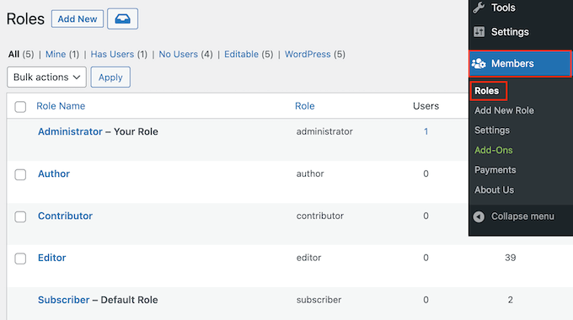The image size is (573, 320).
Task: Click the Apply button
Action: [110, 77]
